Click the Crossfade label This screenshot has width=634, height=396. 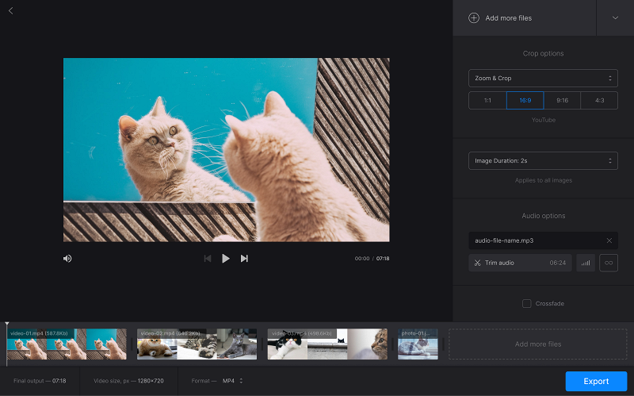pyautogui.click(x=549, y=303)
